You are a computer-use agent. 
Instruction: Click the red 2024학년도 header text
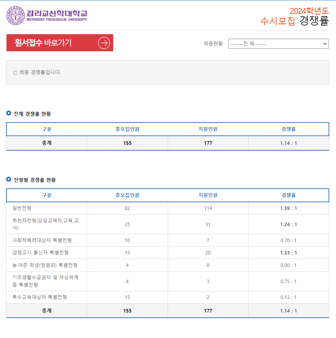[x=309, y=11]
